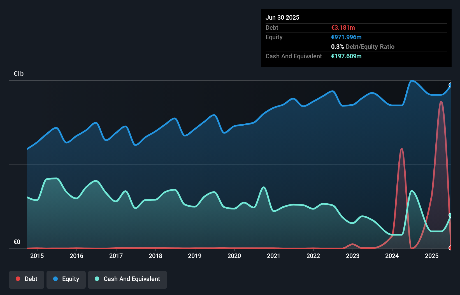Viewport: 460px width, 295px height.
Task: Click the €1b y-axis label
Action: coord(19,74)
